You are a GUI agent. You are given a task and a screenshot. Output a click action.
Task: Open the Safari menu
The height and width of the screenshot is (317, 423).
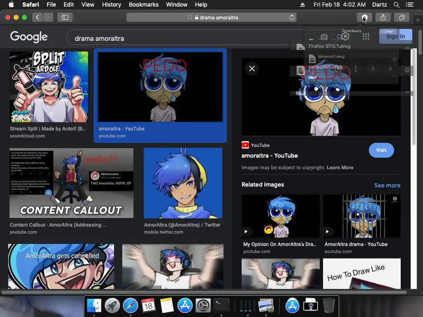(x=31, y=5)
